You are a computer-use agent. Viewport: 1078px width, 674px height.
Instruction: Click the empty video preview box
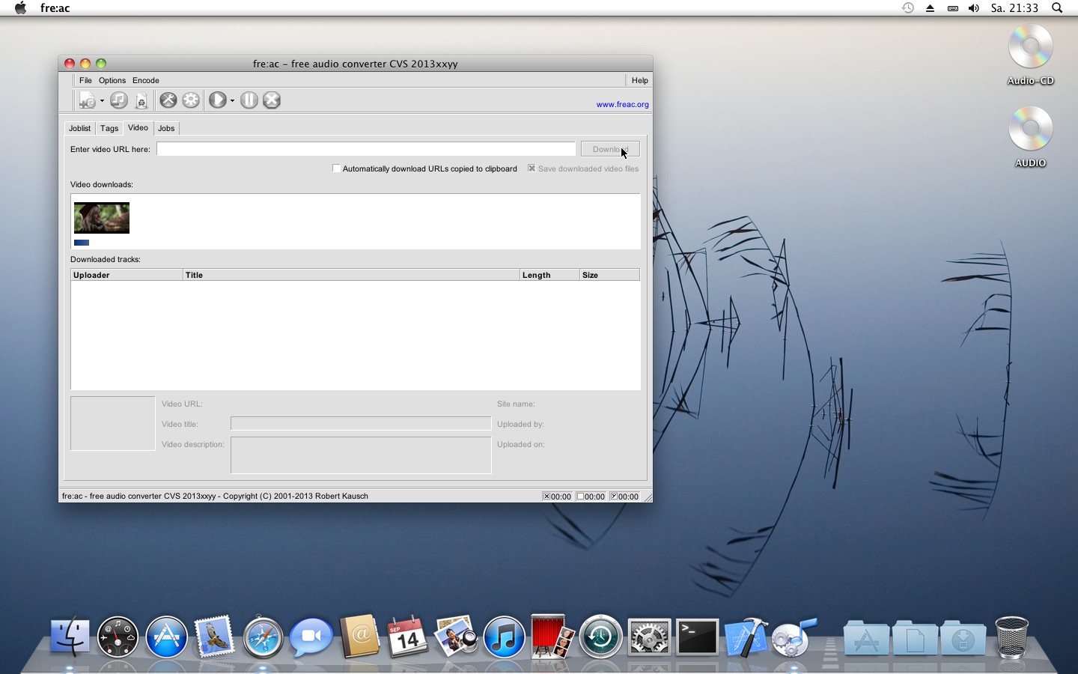(112, 423)
